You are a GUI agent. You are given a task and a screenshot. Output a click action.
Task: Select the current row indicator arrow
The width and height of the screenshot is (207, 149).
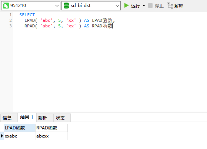2,136
